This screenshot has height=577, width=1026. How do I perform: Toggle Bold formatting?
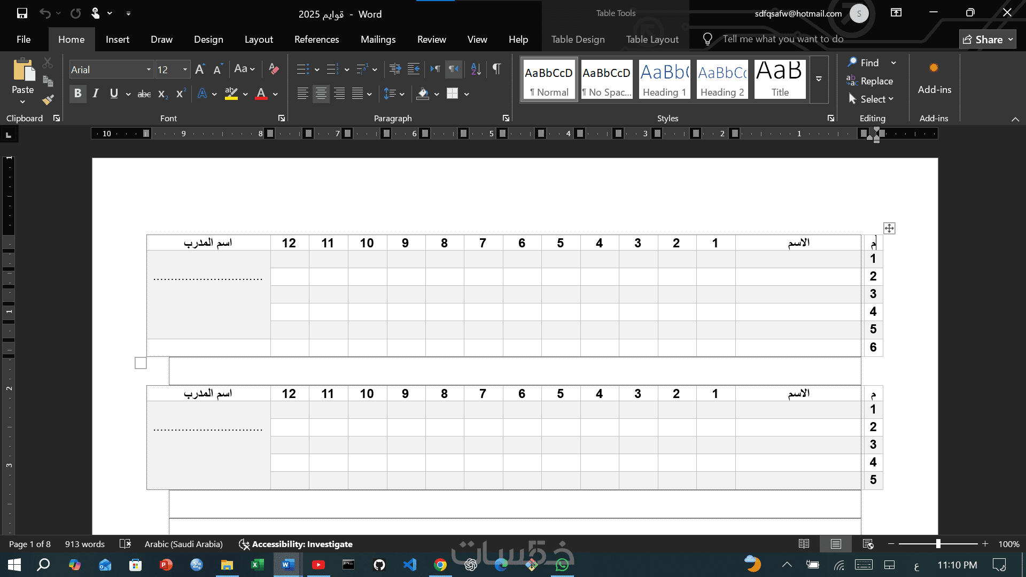77,94
